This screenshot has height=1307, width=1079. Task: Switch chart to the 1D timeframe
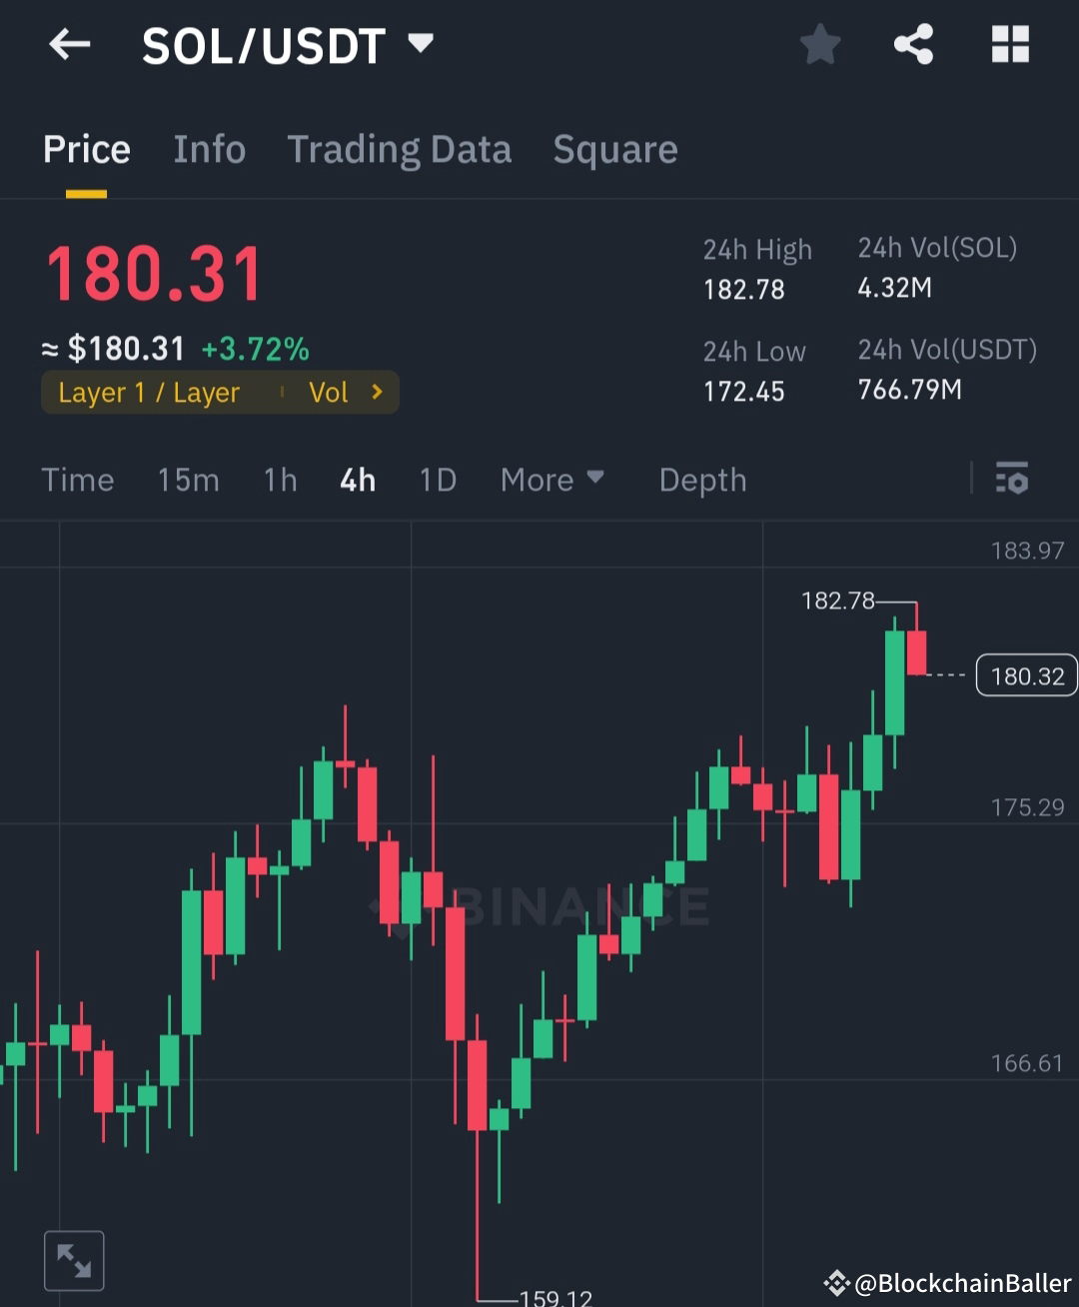pyautogui.click(x=437, y=480)
